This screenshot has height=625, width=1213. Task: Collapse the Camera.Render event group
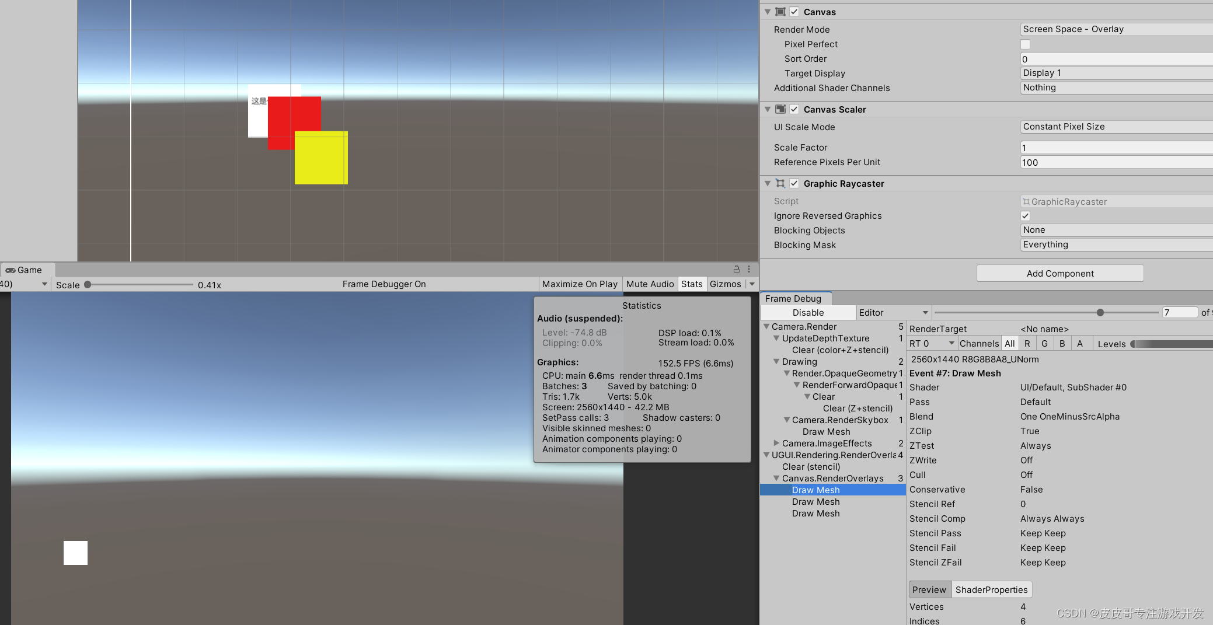pyautogui.click(x=766, y=327)
